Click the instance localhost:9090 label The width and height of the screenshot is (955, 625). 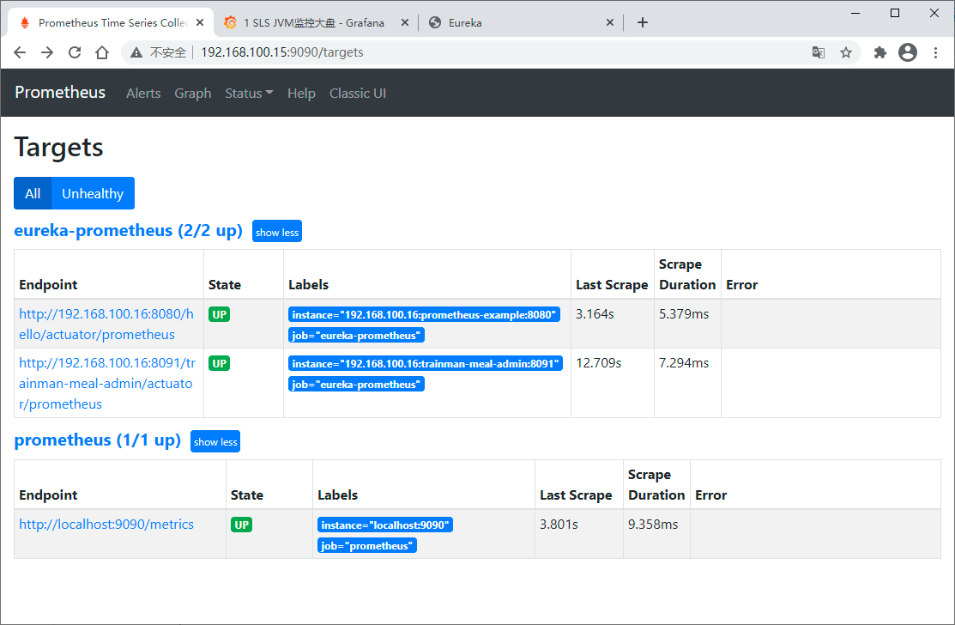point(385,525)
